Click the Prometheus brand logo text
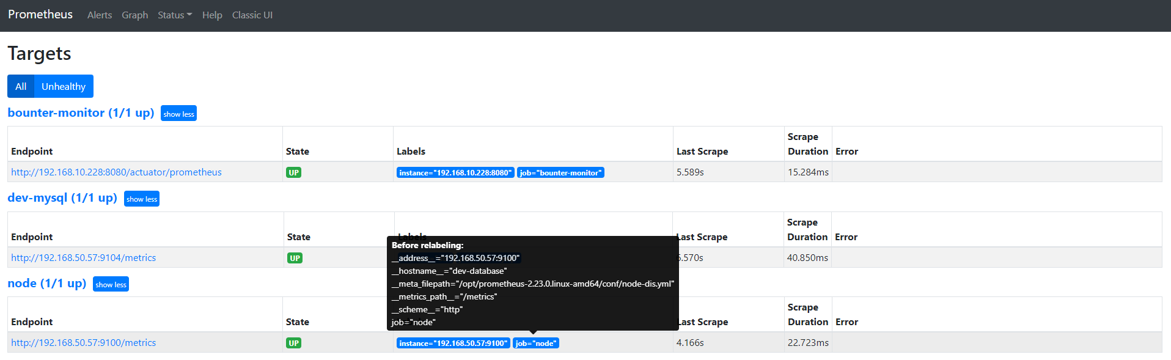This screenshot has width=1171, height=360. [x=40, y=15]
